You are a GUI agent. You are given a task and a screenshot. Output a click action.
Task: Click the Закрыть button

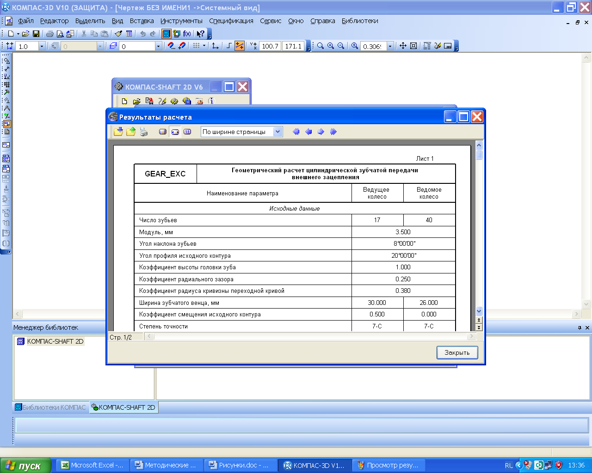pyautogui.click(x=457, y=352)
